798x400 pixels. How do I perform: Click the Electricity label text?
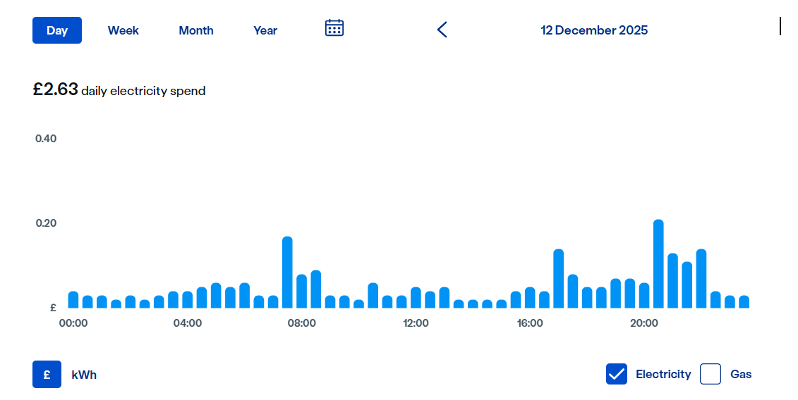click(663, 374)
